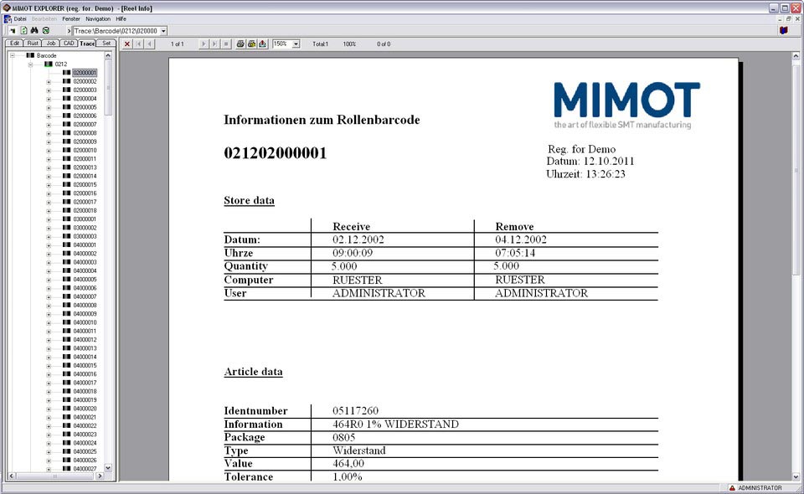Select tree item 02000018
804x494 pixels.
tap(85, 211)
